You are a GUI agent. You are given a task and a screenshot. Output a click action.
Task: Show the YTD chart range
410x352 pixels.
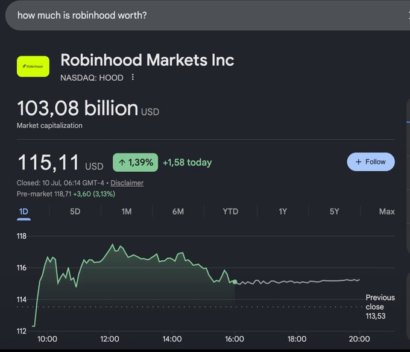point(230,212)
